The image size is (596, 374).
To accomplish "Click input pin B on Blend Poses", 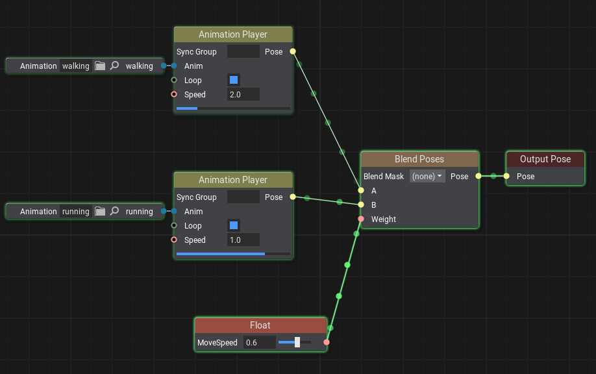I will tap(361, 205).
